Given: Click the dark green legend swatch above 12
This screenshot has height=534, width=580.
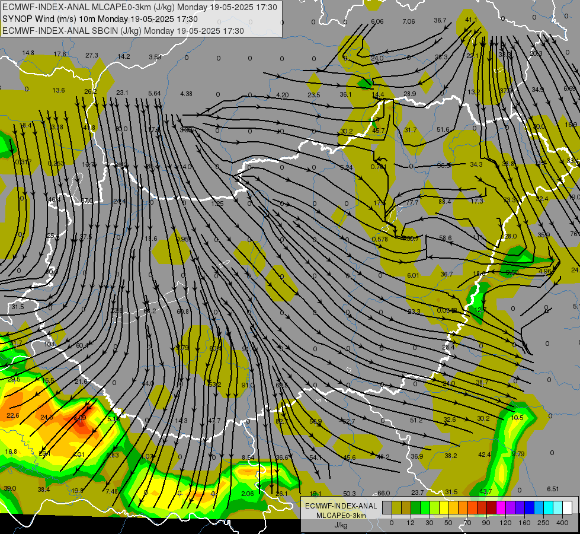Looking at the screenshot, I should click(415, 507).
